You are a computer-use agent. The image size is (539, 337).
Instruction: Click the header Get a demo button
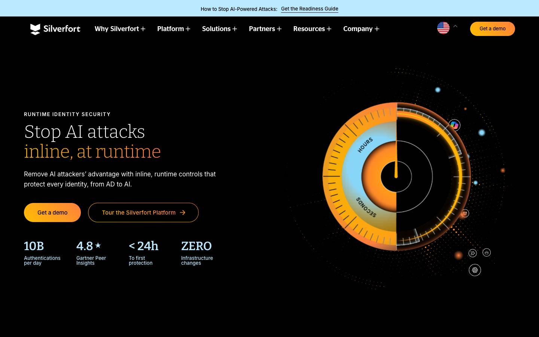493,29
